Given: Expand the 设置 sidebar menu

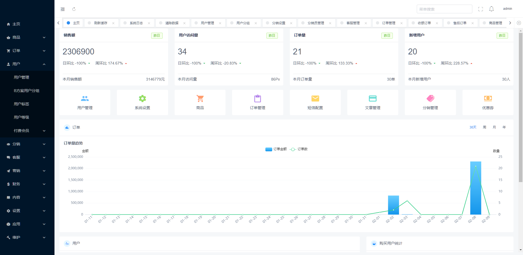Looking at the screenshot, I should (x=27, y=211).
